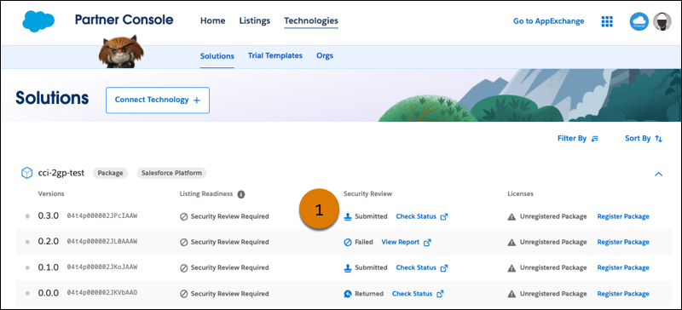Image resolution: width=682 pixels, height=310 pixels.
Task: Click the orange numbered callout 1
Action: (319, 210)
